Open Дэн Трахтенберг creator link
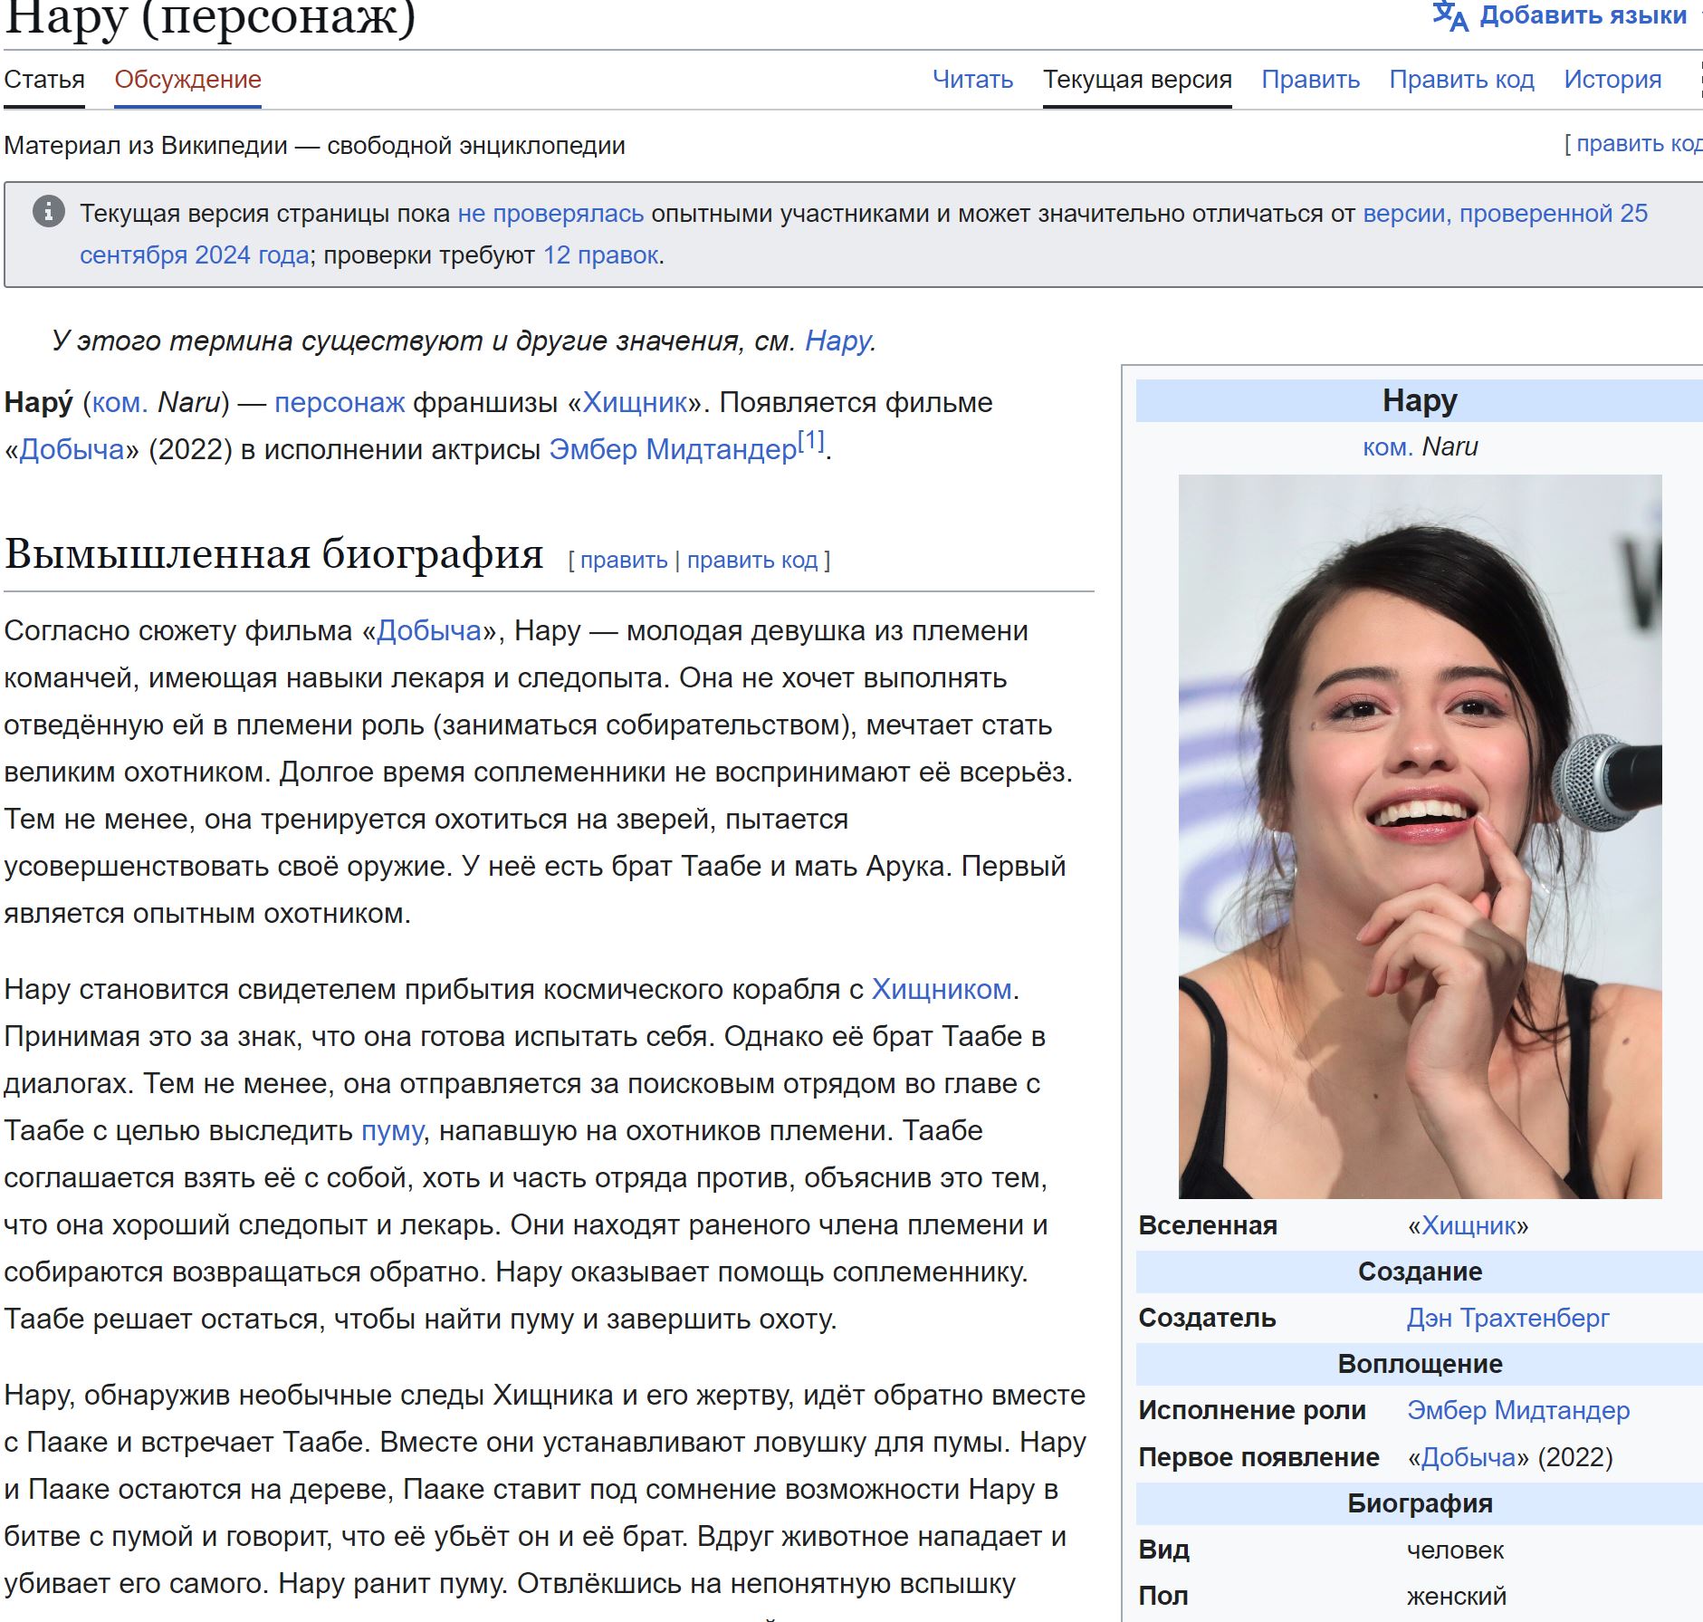 click(1508, 1318)
